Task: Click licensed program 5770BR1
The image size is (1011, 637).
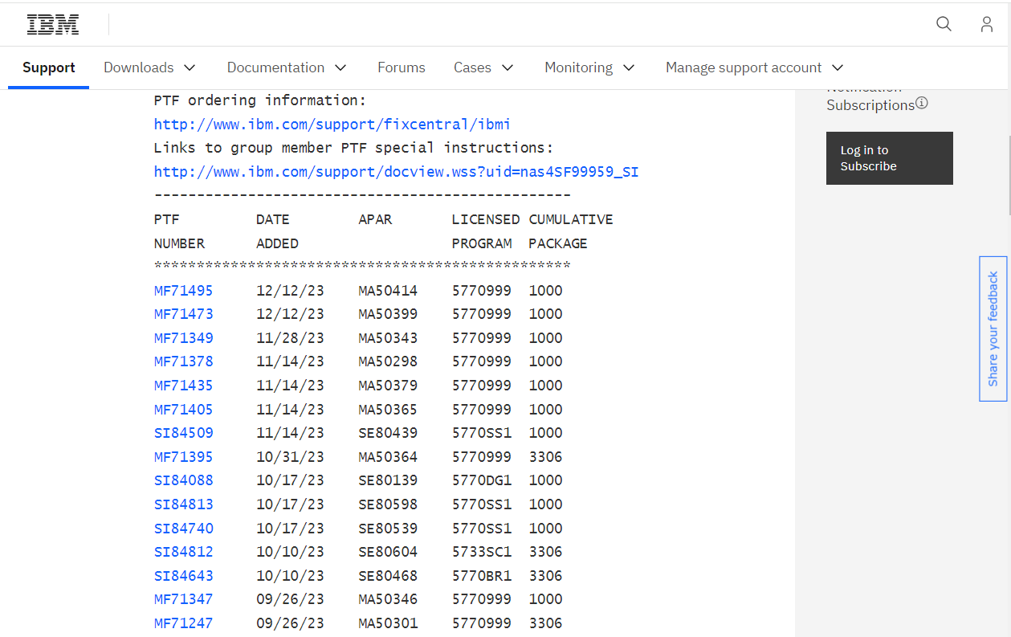Action: 482,576
